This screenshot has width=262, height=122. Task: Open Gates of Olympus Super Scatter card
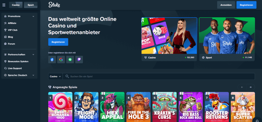point(243,107)
